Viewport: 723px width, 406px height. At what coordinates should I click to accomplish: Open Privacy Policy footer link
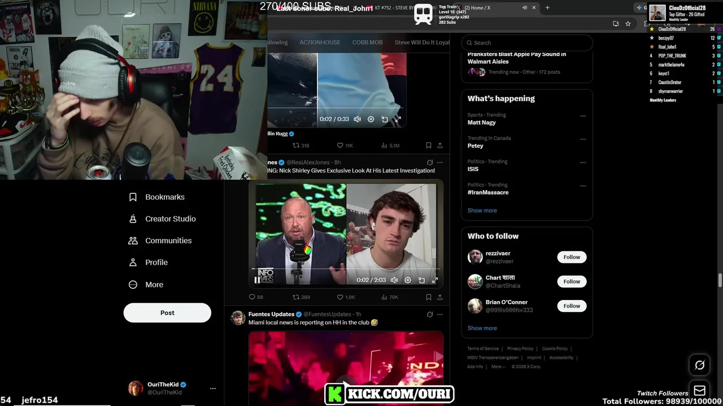click(520, 348)
